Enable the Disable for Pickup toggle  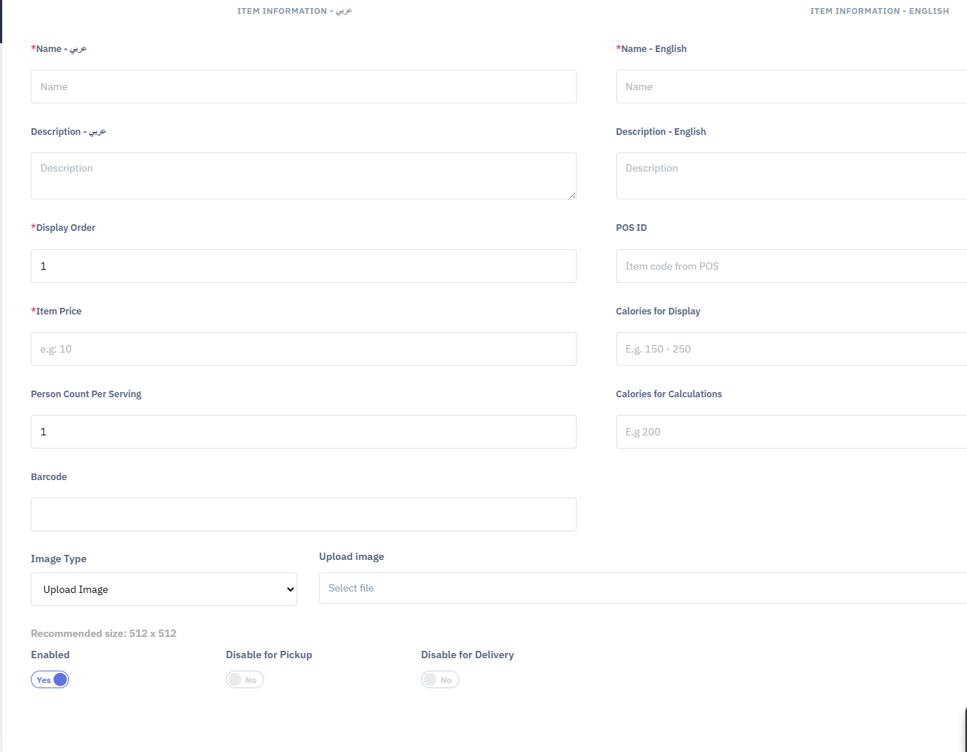point(245,679)
